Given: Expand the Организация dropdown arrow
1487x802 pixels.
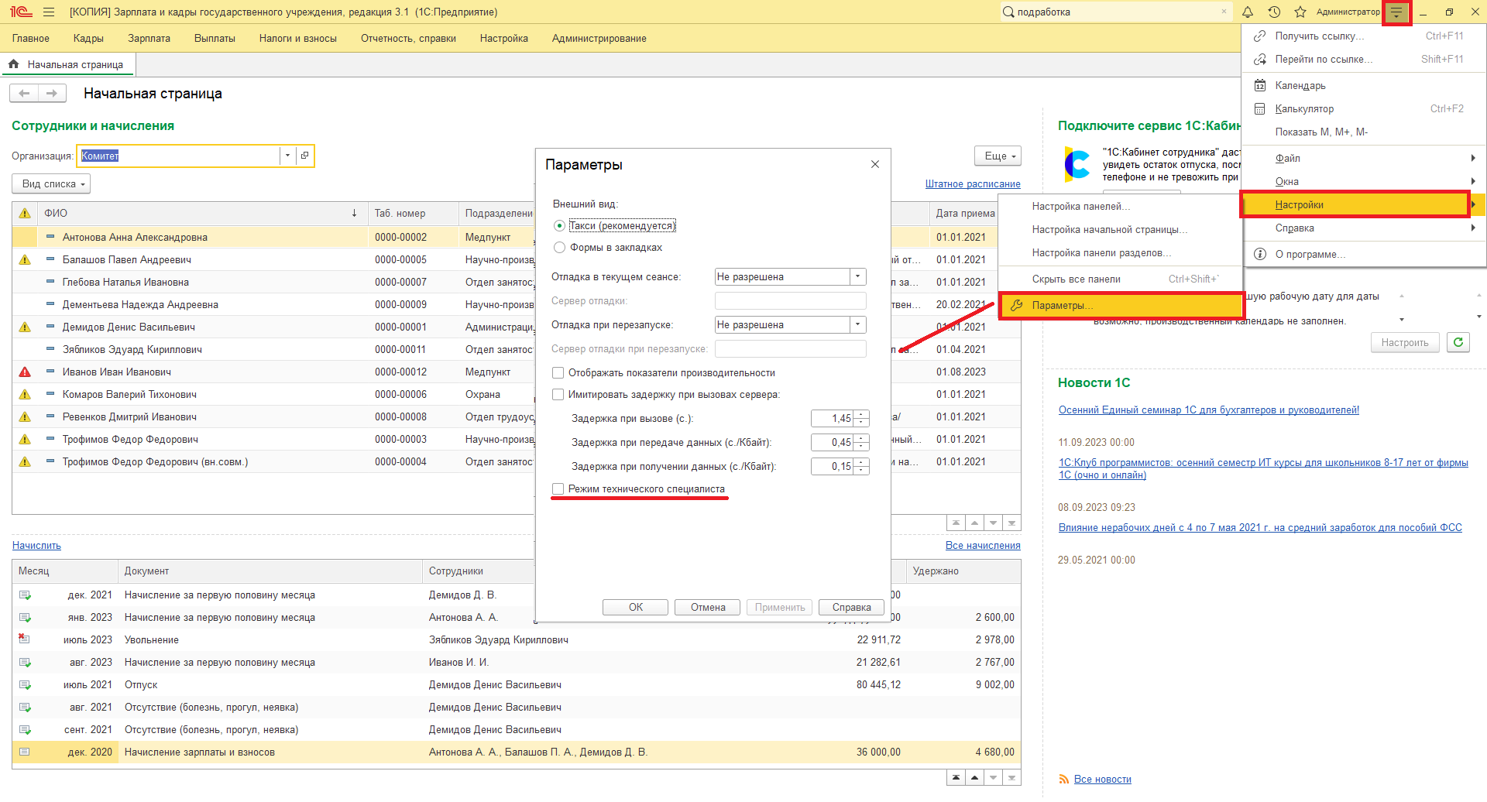Looking at the screenshot, I should [287, 156].
